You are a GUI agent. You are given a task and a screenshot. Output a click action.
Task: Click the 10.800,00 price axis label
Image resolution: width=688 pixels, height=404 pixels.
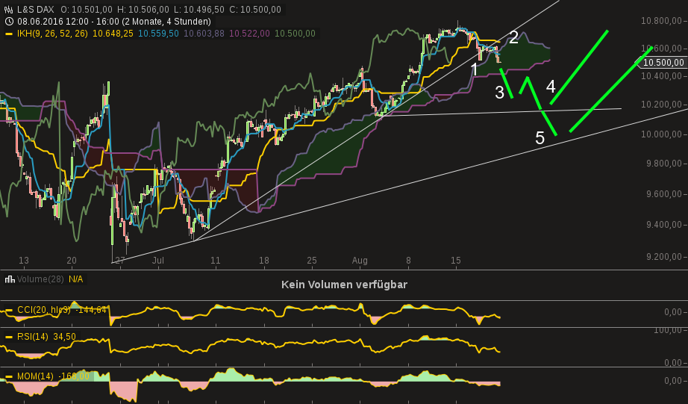click(661, 21)
